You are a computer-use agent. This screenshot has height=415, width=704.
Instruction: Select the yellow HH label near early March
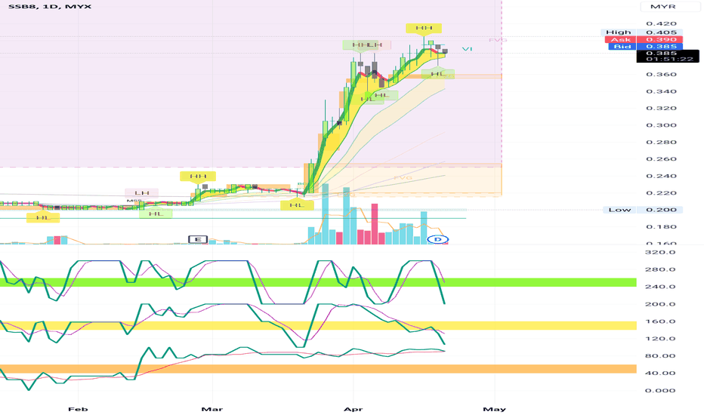click(198, 177)
